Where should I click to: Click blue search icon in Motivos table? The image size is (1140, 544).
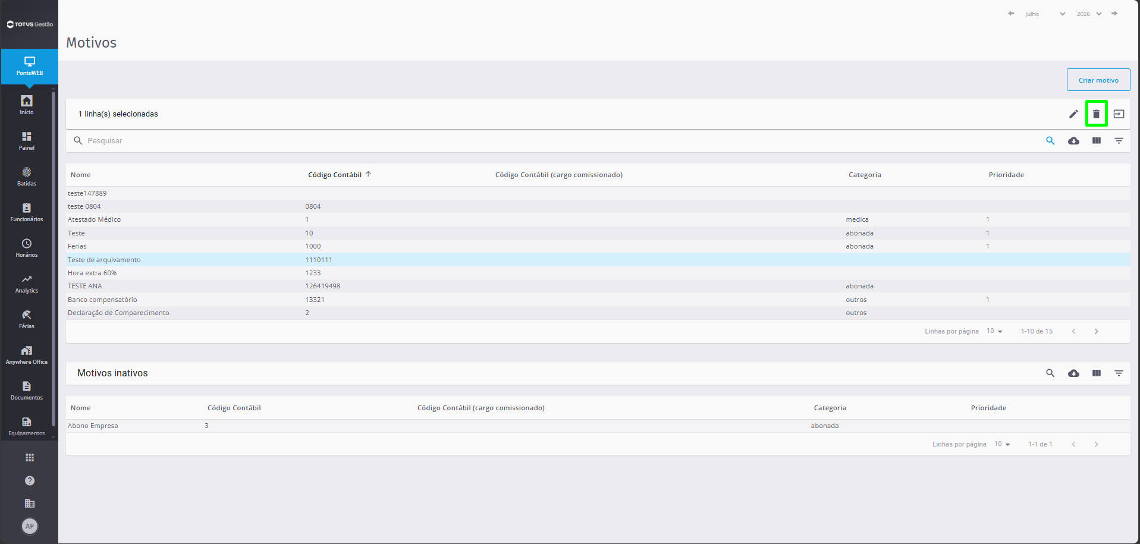click(x=1050, y=141)
